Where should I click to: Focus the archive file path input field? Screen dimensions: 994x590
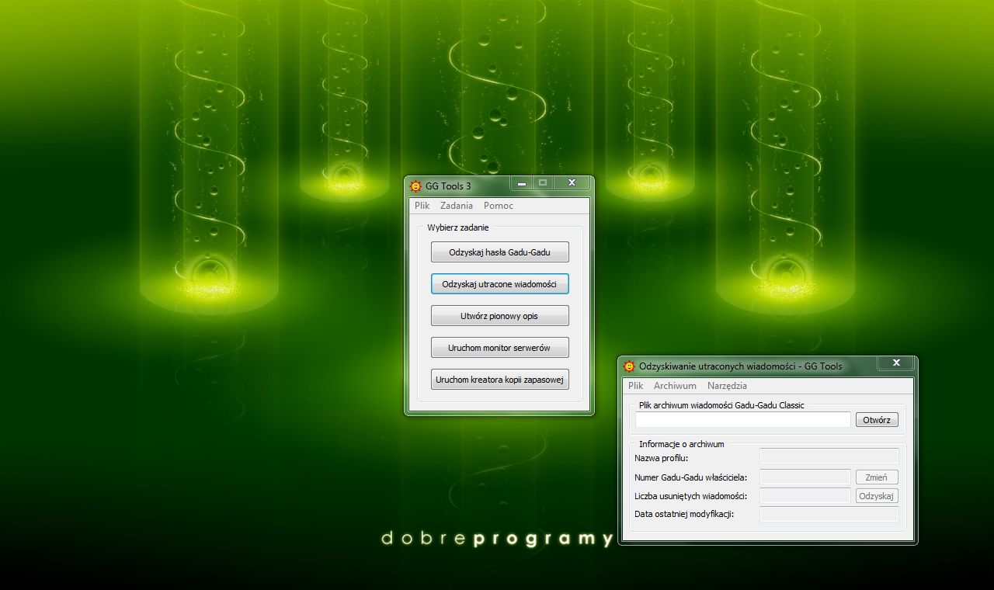pos(743,420)
